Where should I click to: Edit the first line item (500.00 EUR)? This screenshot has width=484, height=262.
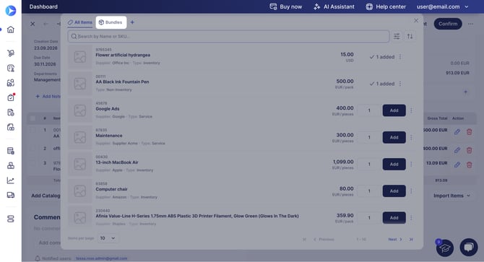457,132
